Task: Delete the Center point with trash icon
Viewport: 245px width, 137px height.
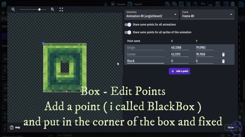Action: pos(223,54)
